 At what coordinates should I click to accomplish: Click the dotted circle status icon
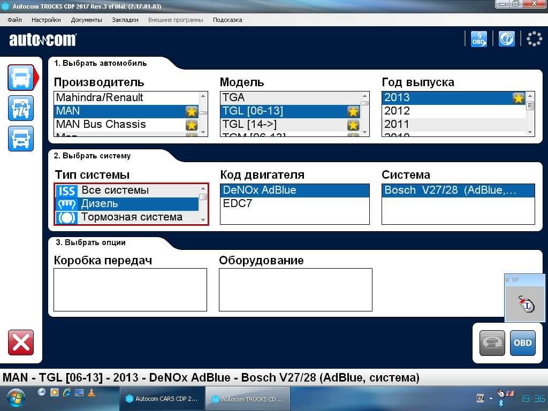(534, 39)
